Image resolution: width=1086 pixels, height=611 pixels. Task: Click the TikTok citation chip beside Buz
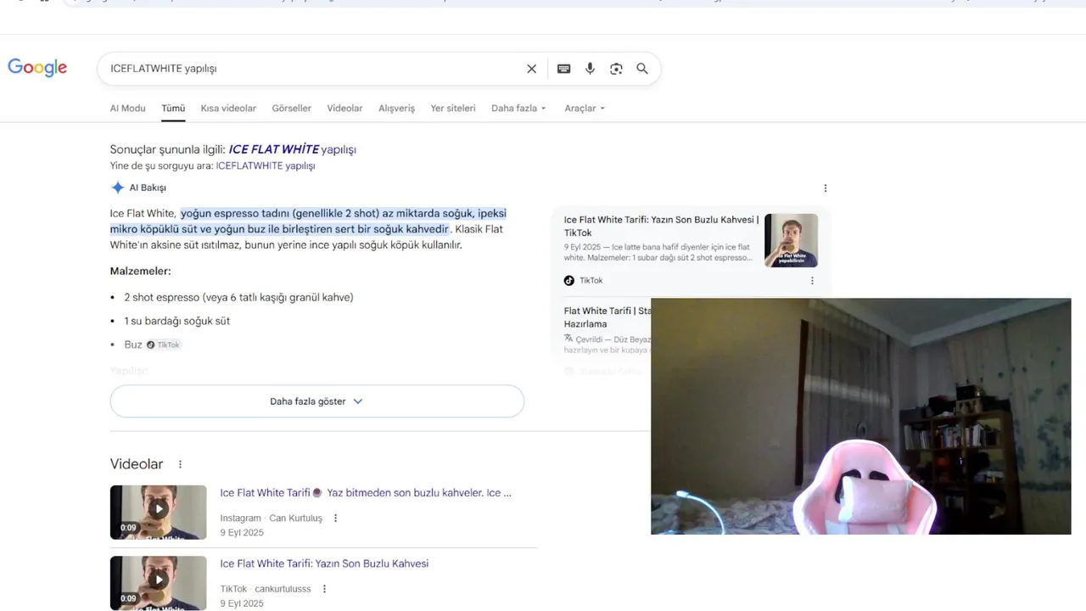click(x=164, y=345)
